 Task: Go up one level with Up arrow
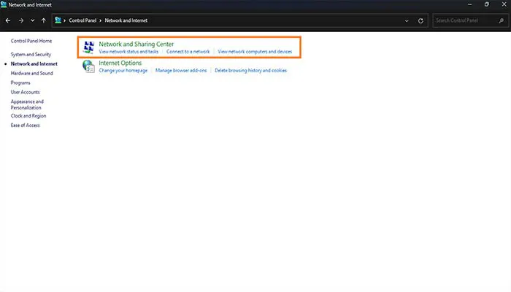click(43, 20)
